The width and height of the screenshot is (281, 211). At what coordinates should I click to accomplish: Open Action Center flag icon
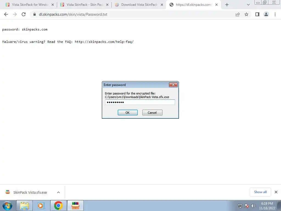point(247,206)
